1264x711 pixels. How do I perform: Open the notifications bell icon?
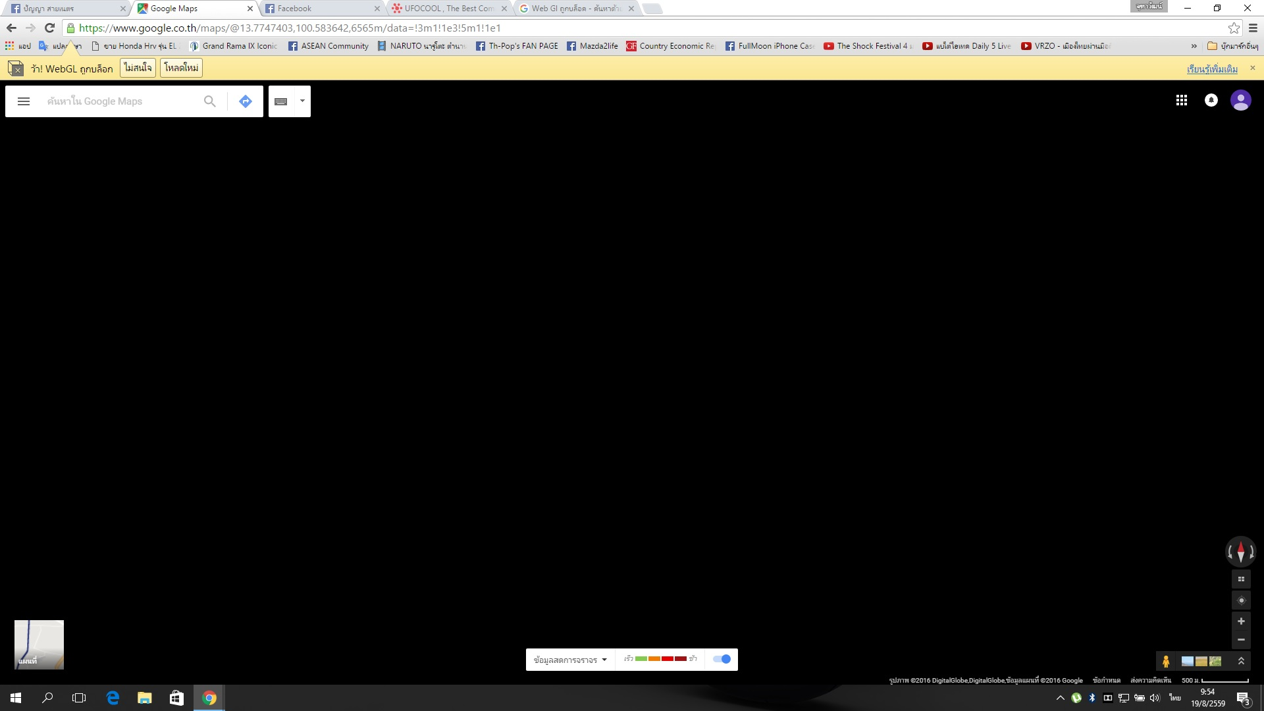pyautogui.click(x=1211, y=100)
